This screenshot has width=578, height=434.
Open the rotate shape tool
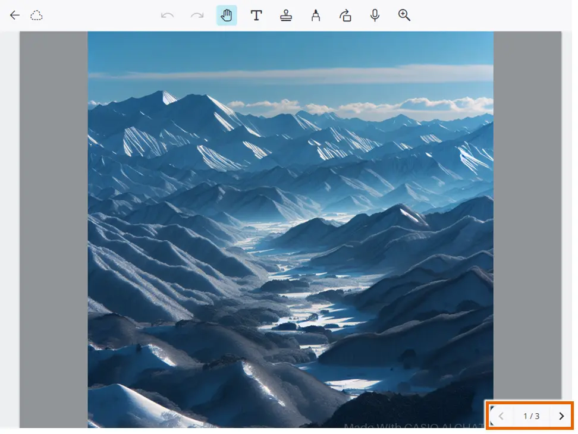345,15
